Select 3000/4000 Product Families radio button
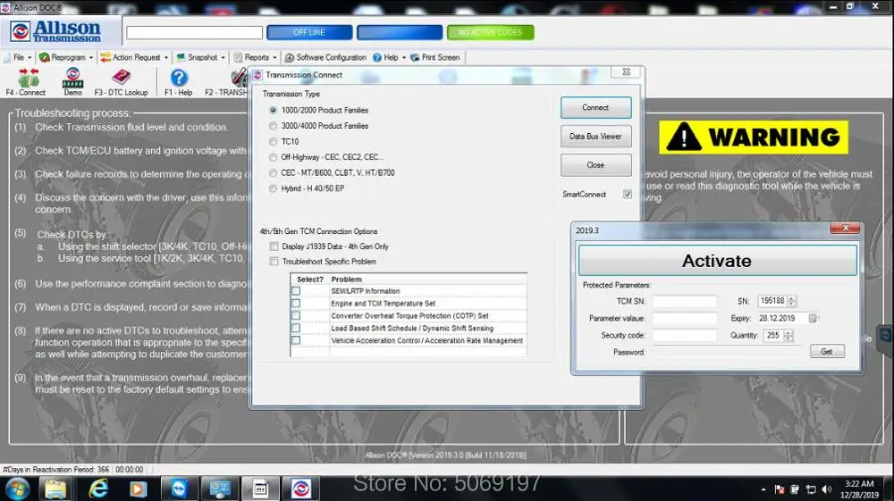894x501 pixels. [x=273, y=126]
